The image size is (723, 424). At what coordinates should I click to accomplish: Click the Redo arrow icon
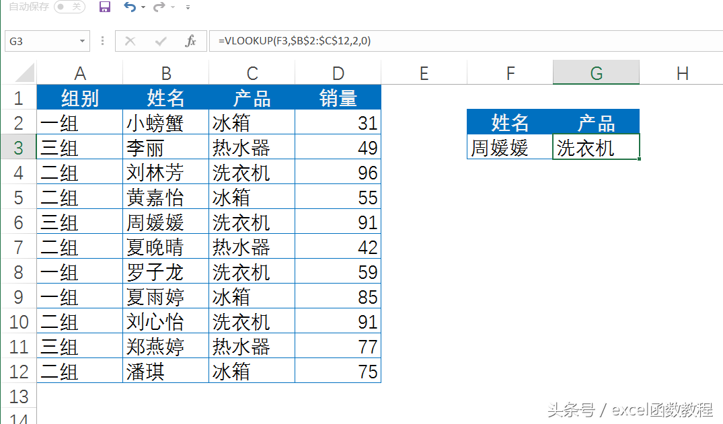tap(159, 7)
